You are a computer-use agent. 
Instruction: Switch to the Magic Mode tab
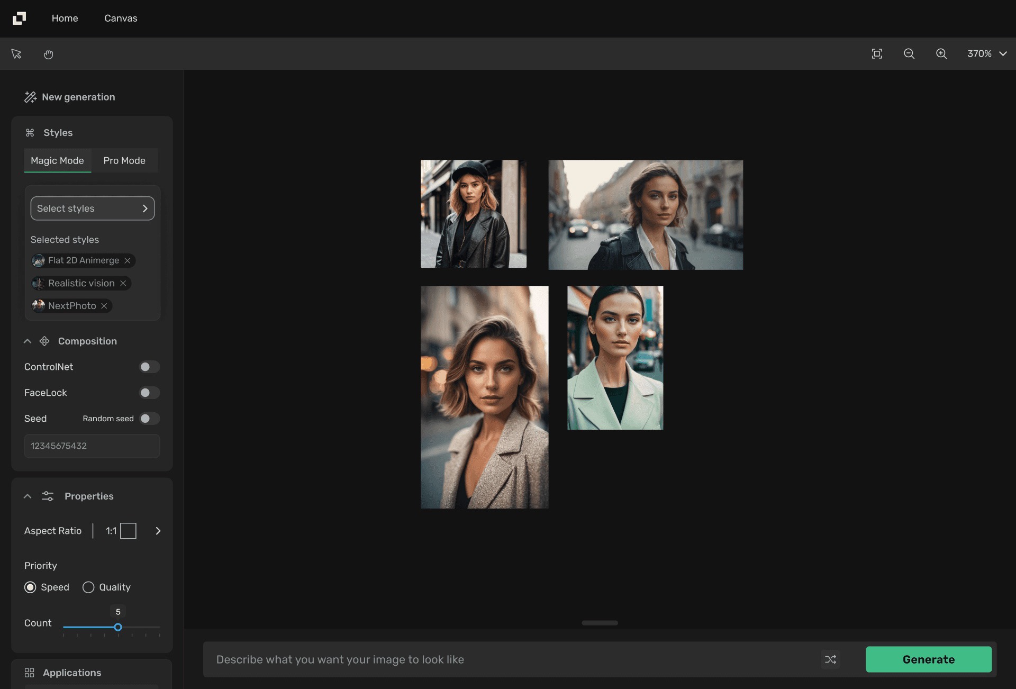(x=57, y=160)
